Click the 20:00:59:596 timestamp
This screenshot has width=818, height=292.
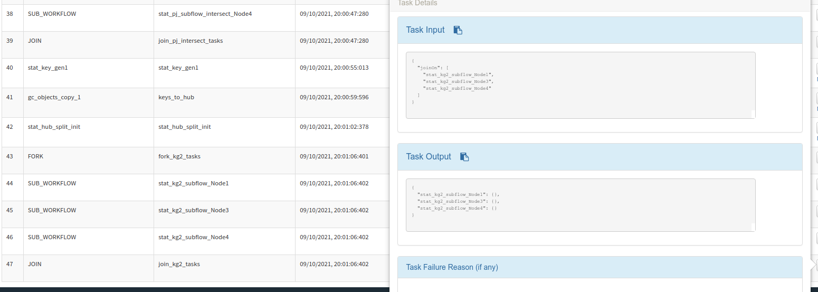tap(334, 97)
